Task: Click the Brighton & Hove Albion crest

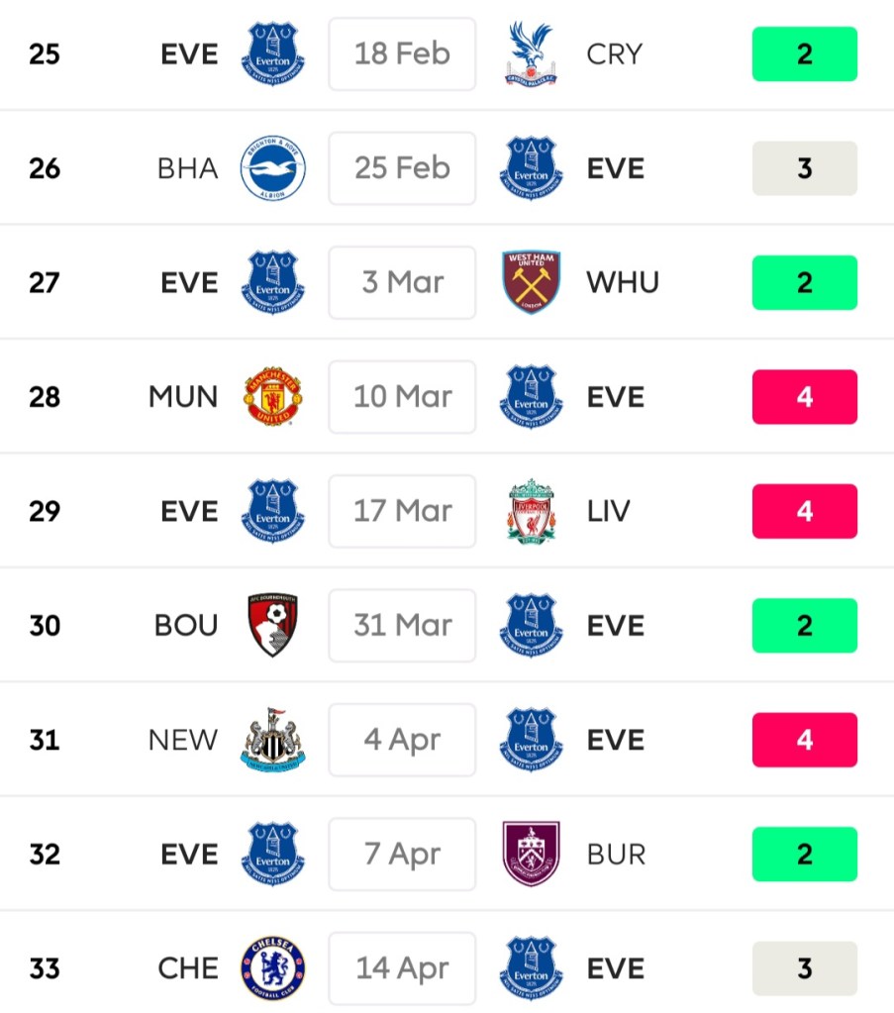Action: 273,168
